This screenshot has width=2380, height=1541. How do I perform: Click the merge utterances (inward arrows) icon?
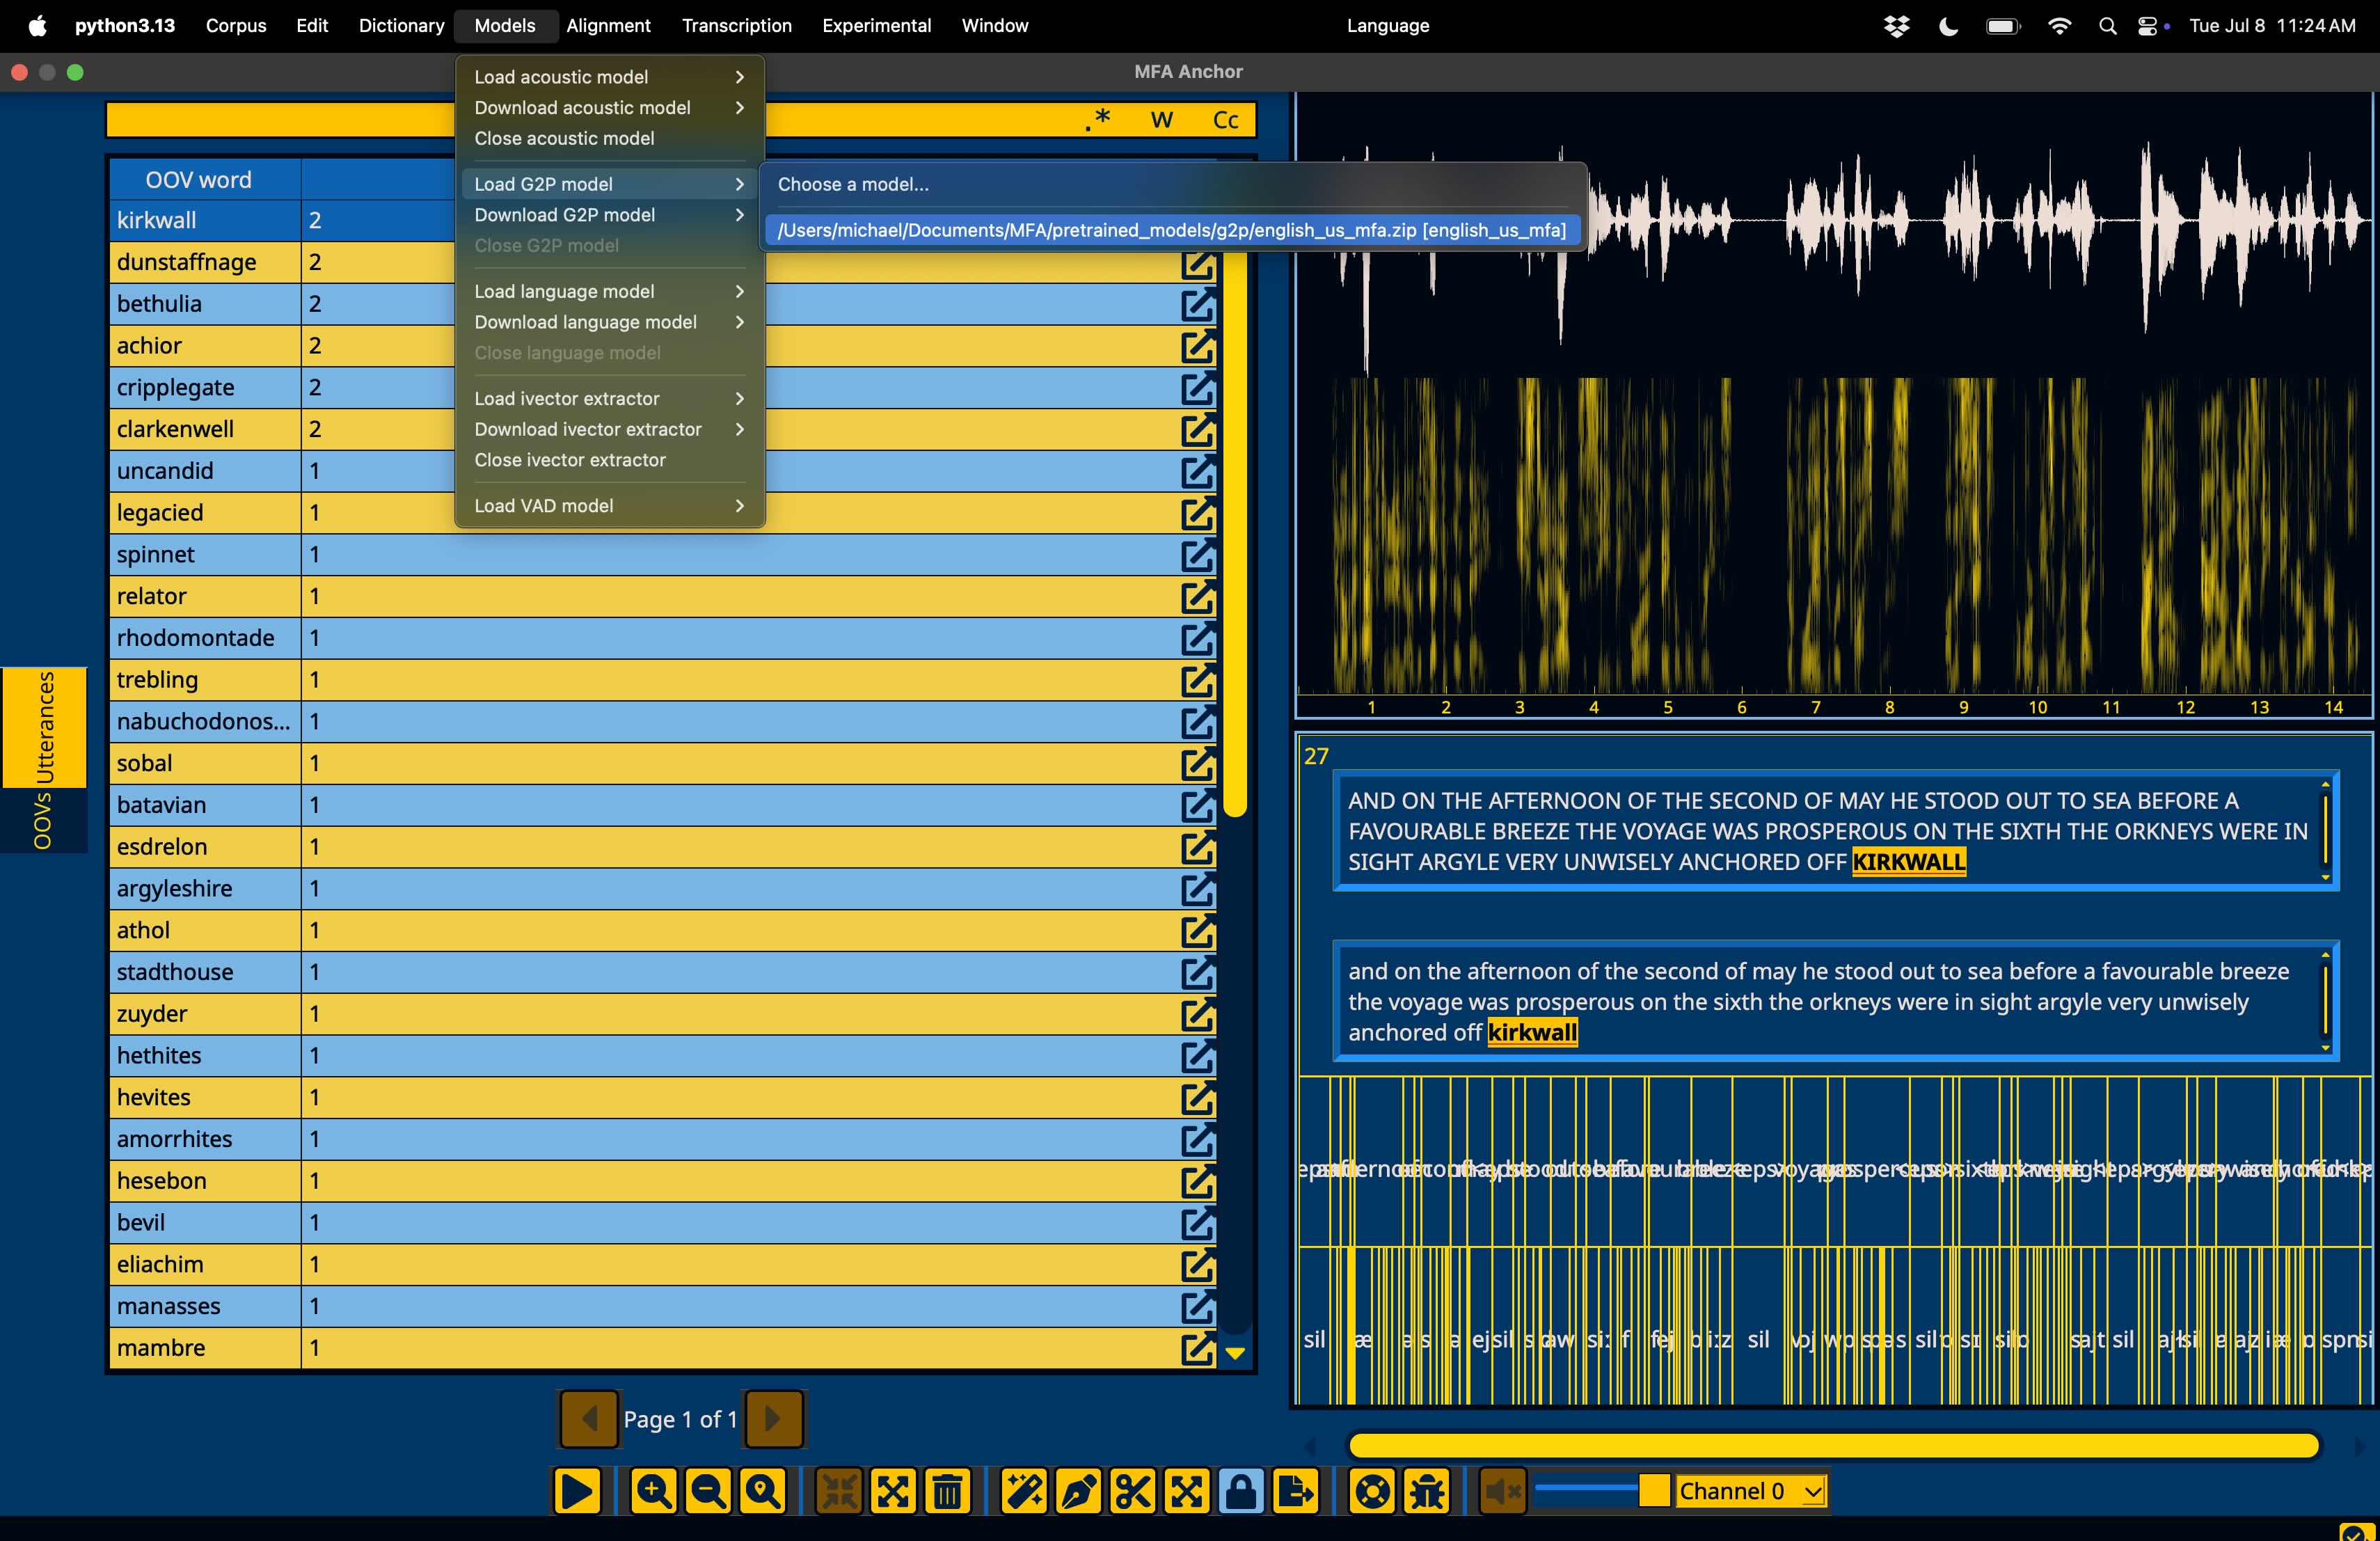[839, 1491]
